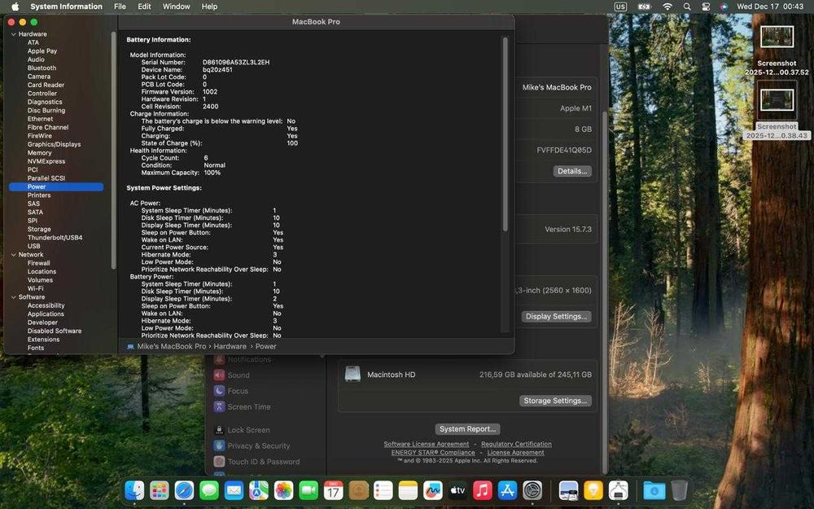Open Screenshot 2025-12...00.37.52 desktop thumbnail
The image size is (814, 509).
coord(777,37)
